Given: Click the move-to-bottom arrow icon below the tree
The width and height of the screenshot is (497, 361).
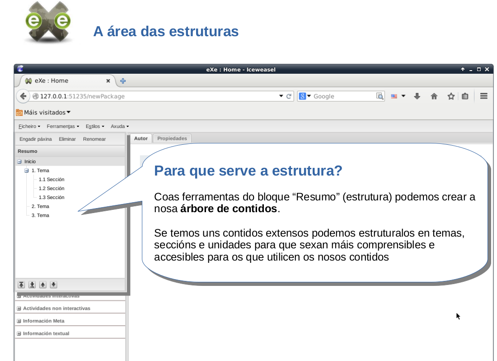Looking at the screenshot, I should point(32,285).
